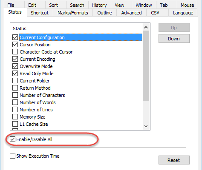Click the status list scrollbar thumb
Image resolution: width=202 pixels, height=170 pixels.
[146, 65]
